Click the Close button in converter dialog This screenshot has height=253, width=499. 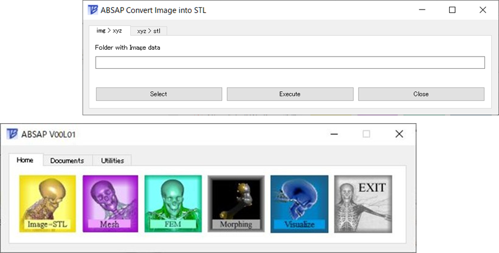point(421,94)
